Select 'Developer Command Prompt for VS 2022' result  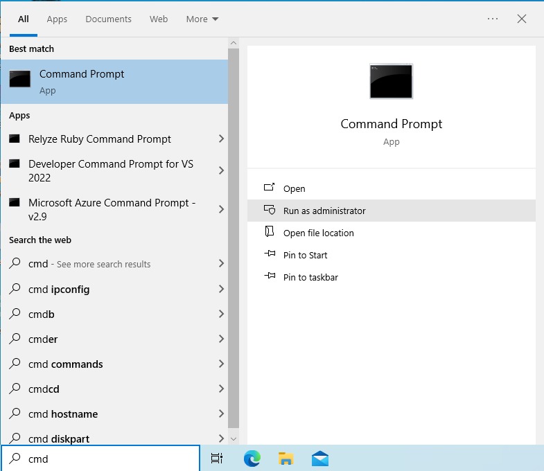pos(114,170)
